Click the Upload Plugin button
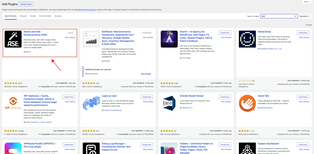 click(26, 4)
